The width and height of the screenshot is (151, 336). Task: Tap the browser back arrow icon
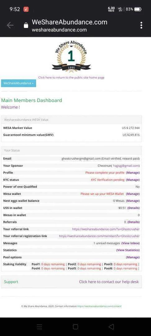pos(10,25)
